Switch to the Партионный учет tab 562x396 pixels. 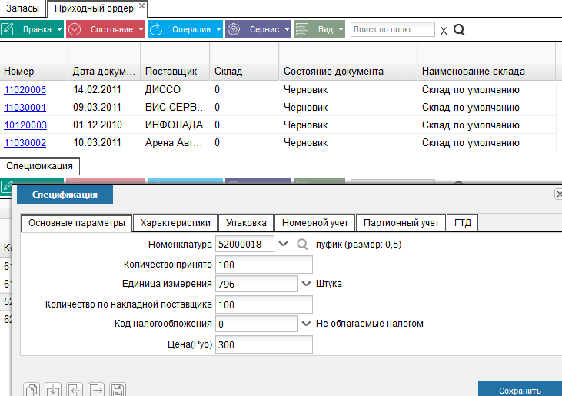[401, 223]
